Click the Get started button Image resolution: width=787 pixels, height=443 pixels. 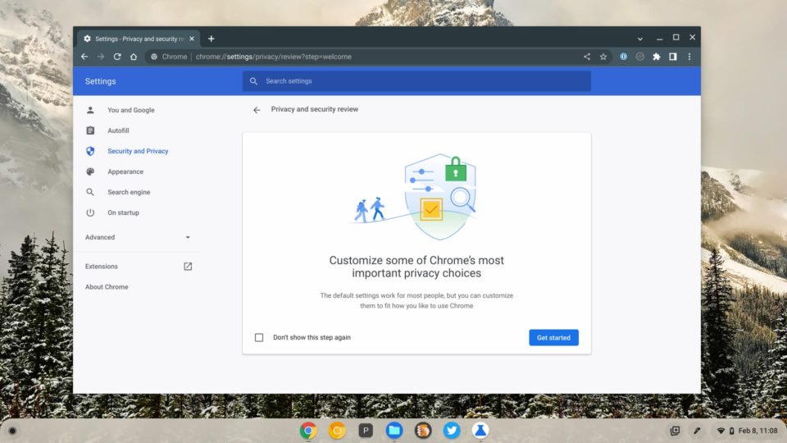(x=553, y=337)
